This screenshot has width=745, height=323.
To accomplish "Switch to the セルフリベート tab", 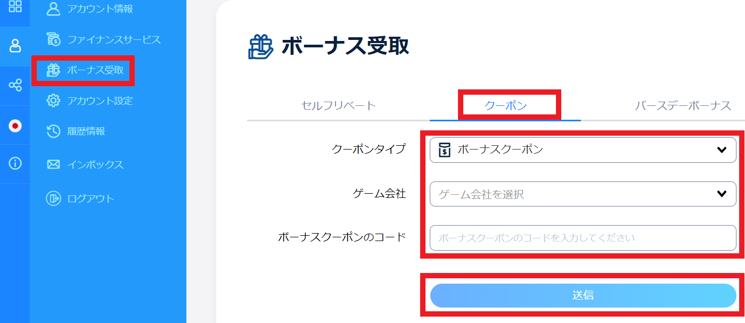I will (x=339, y=105).
